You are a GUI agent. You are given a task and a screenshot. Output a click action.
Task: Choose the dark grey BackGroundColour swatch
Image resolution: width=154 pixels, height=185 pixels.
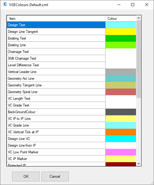point(121,112)
